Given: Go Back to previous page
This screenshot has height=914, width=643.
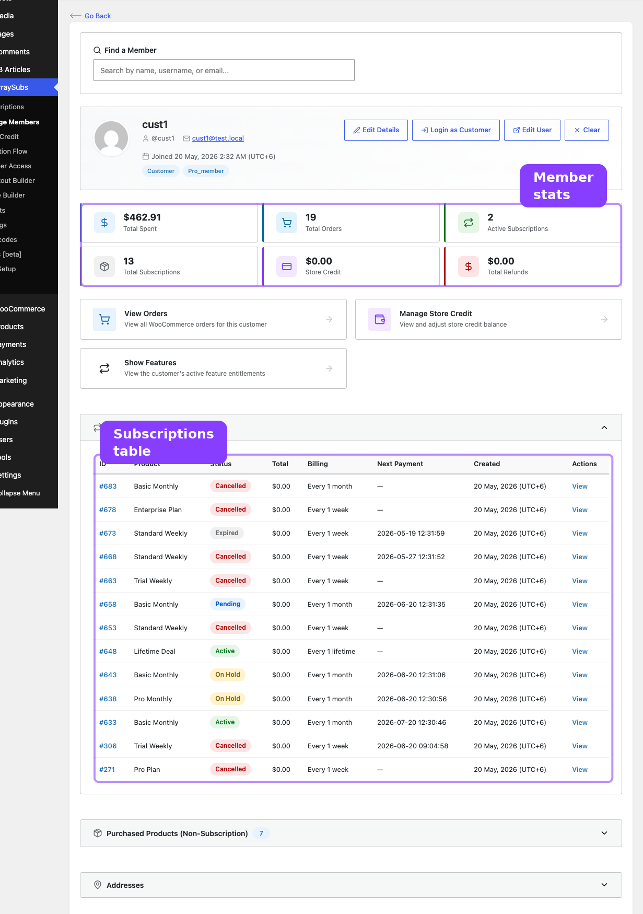Looking at the screenshot, I should pyautogui.click(x=90, y=16).
